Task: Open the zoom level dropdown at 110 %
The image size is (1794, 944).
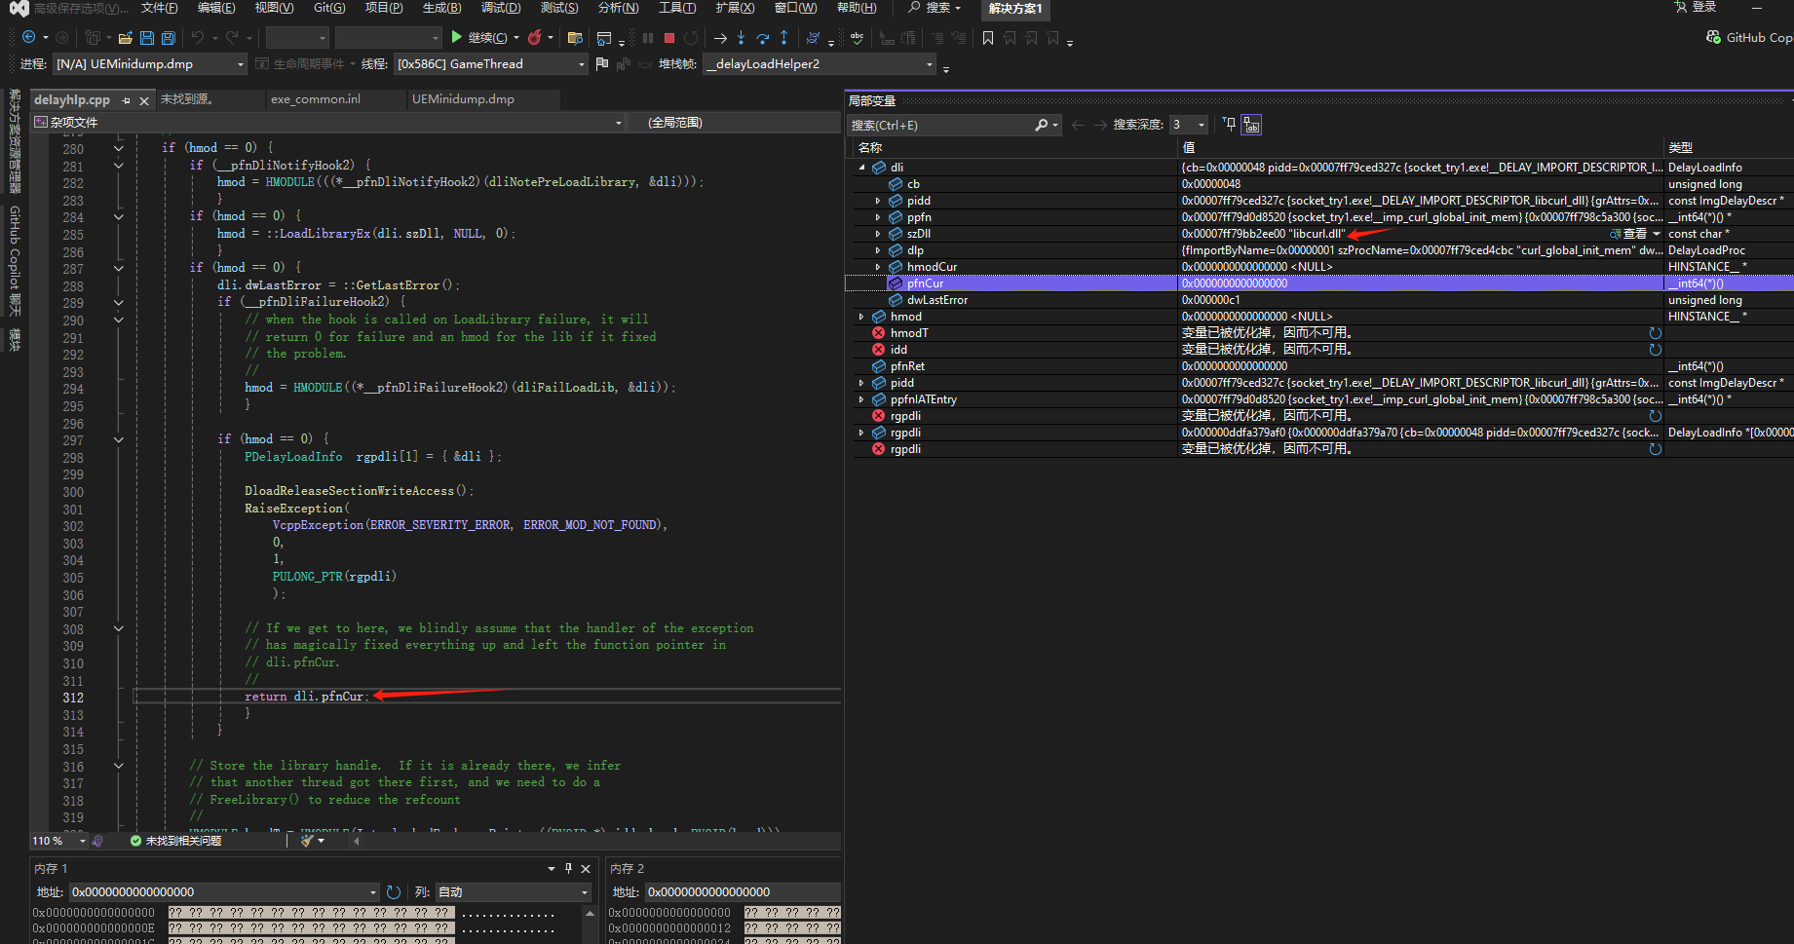Action: [x=58, y=841]
